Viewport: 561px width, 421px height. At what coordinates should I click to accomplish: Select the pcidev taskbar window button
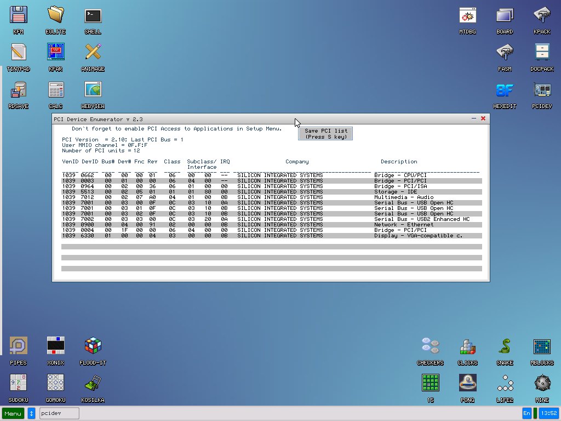tap(59, 413)
